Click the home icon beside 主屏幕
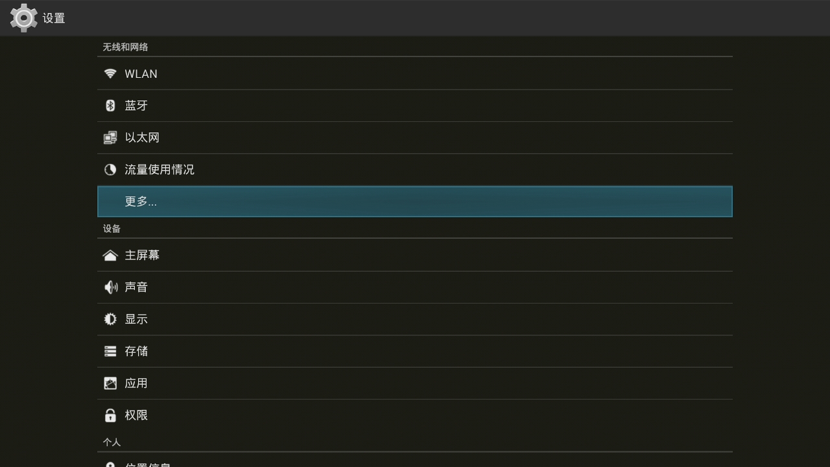 tap(110, 256)
